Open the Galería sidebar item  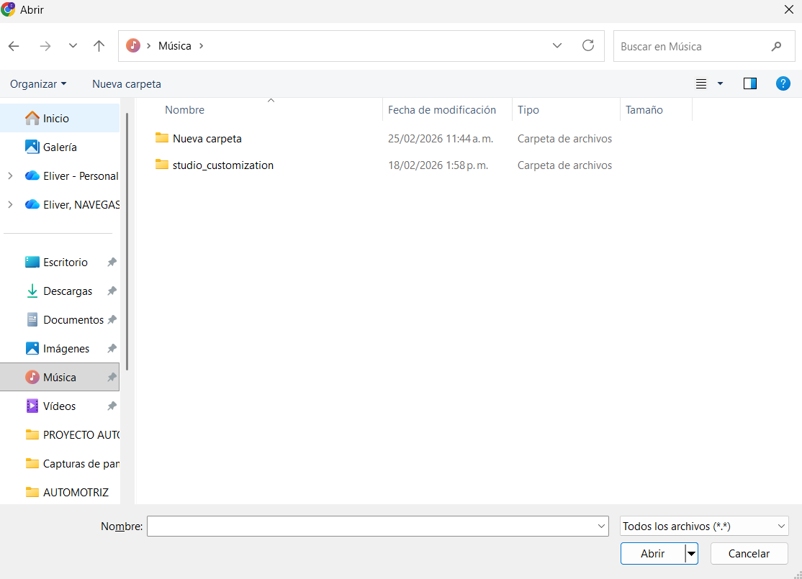(x=60, y=147)
